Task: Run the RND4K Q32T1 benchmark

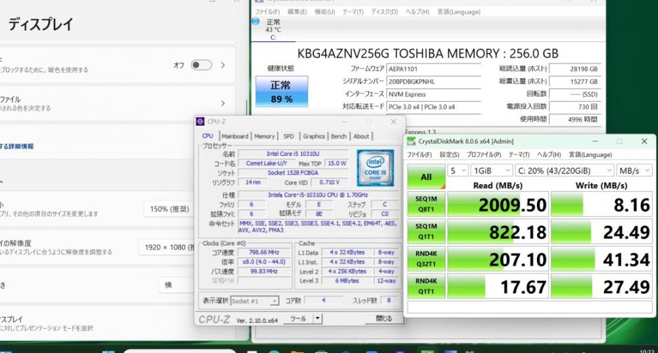Action: click(x=426, y=259)
